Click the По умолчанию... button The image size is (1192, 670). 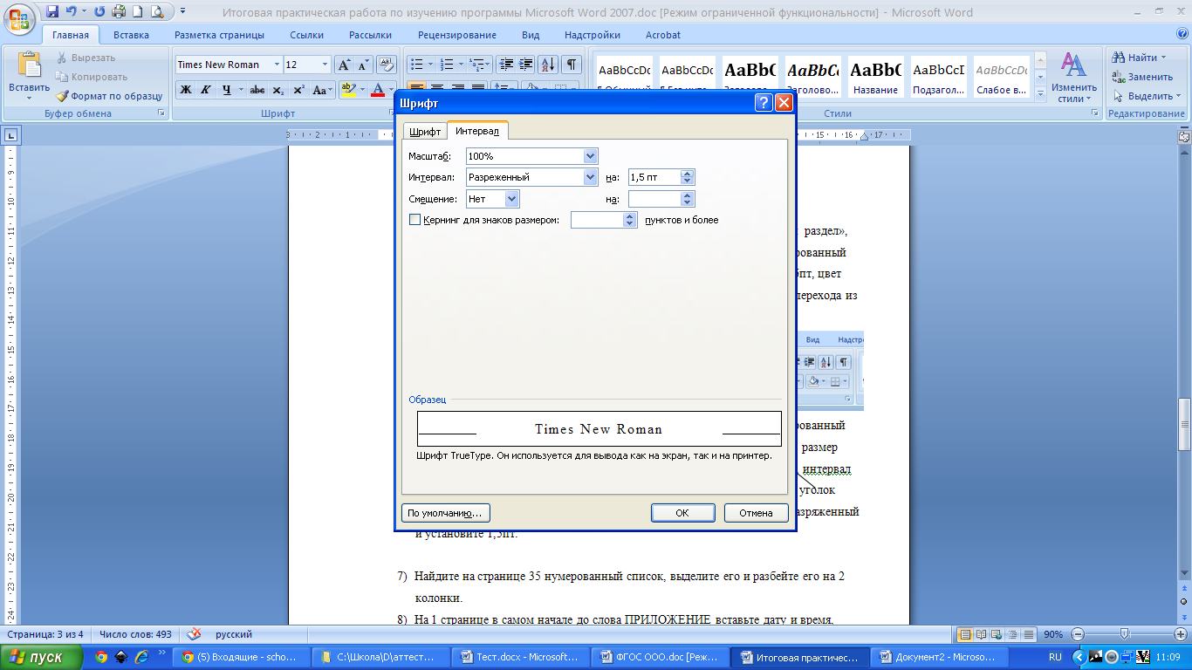click(446, 513)
